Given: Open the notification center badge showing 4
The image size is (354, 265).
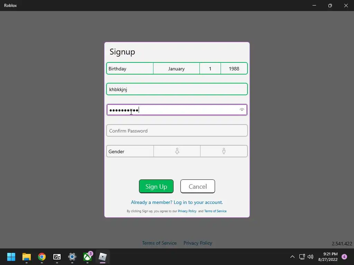Looking at the screenshot, I should (x=344, y=257).
